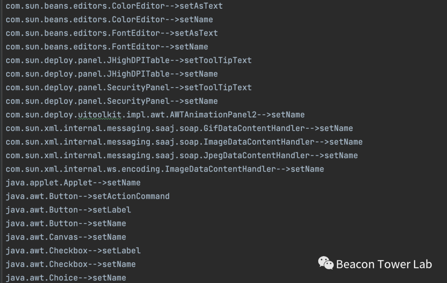447x283 pixels.
Task: Select the JHighDPITable-->setName line
Action: click(x=111, y=74)
